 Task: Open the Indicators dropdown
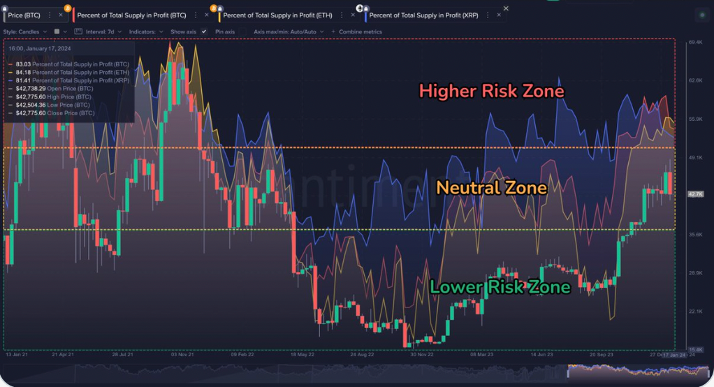pos(145,32)
